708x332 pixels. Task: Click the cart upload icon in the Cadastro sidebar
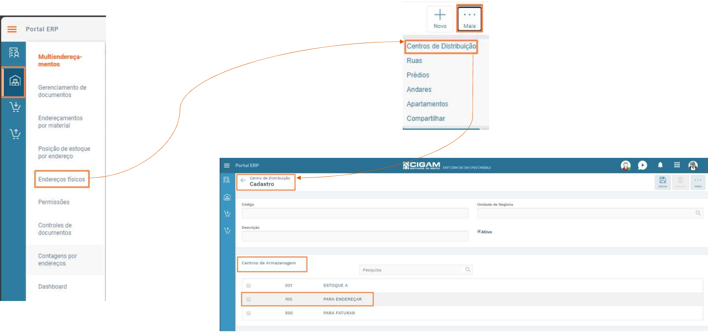(x=227, y=230)
